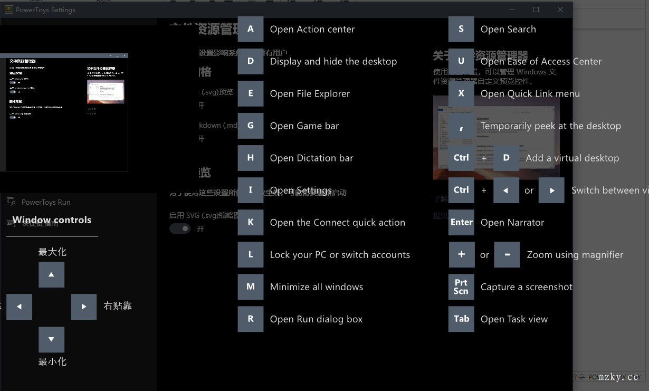Image resolution: width=649 pixels, height=391 pixels.
Task: Click the 'Zoom using magnifier' label
Action: 575,254
